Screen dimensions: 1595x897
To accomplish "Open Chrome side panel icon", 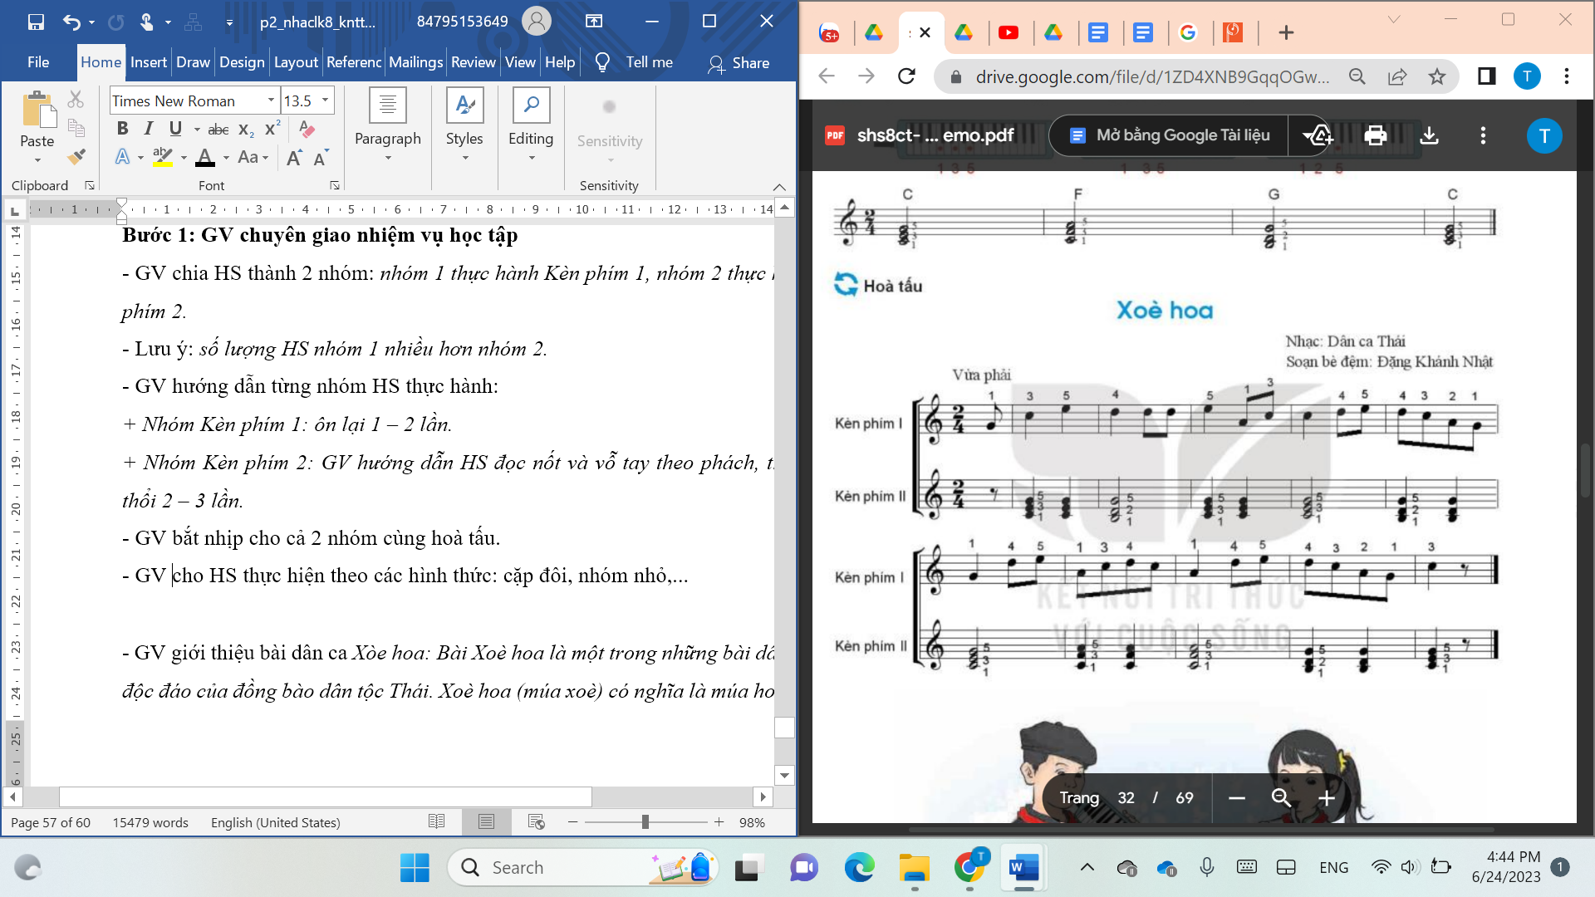I will tap(1486, 76).
